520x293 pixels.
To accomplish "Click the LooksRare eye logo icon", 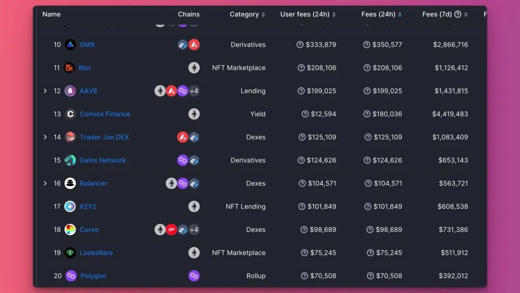I will [70, 253].
